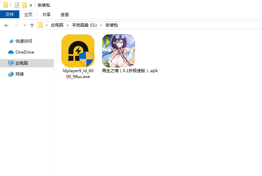Switch to the 查看 ribbon tab
The height and width of the screenshot is (176, 262).
point(65,14)
